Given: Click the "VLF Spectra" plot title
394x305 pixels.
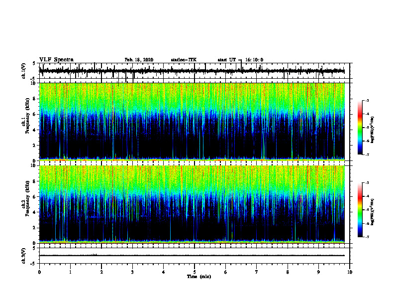Looking at the screenshot, I should pos(56,60).
